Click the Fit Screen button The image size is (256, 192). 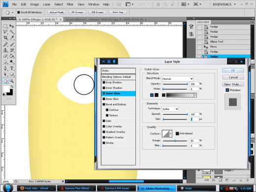(77, 12)
